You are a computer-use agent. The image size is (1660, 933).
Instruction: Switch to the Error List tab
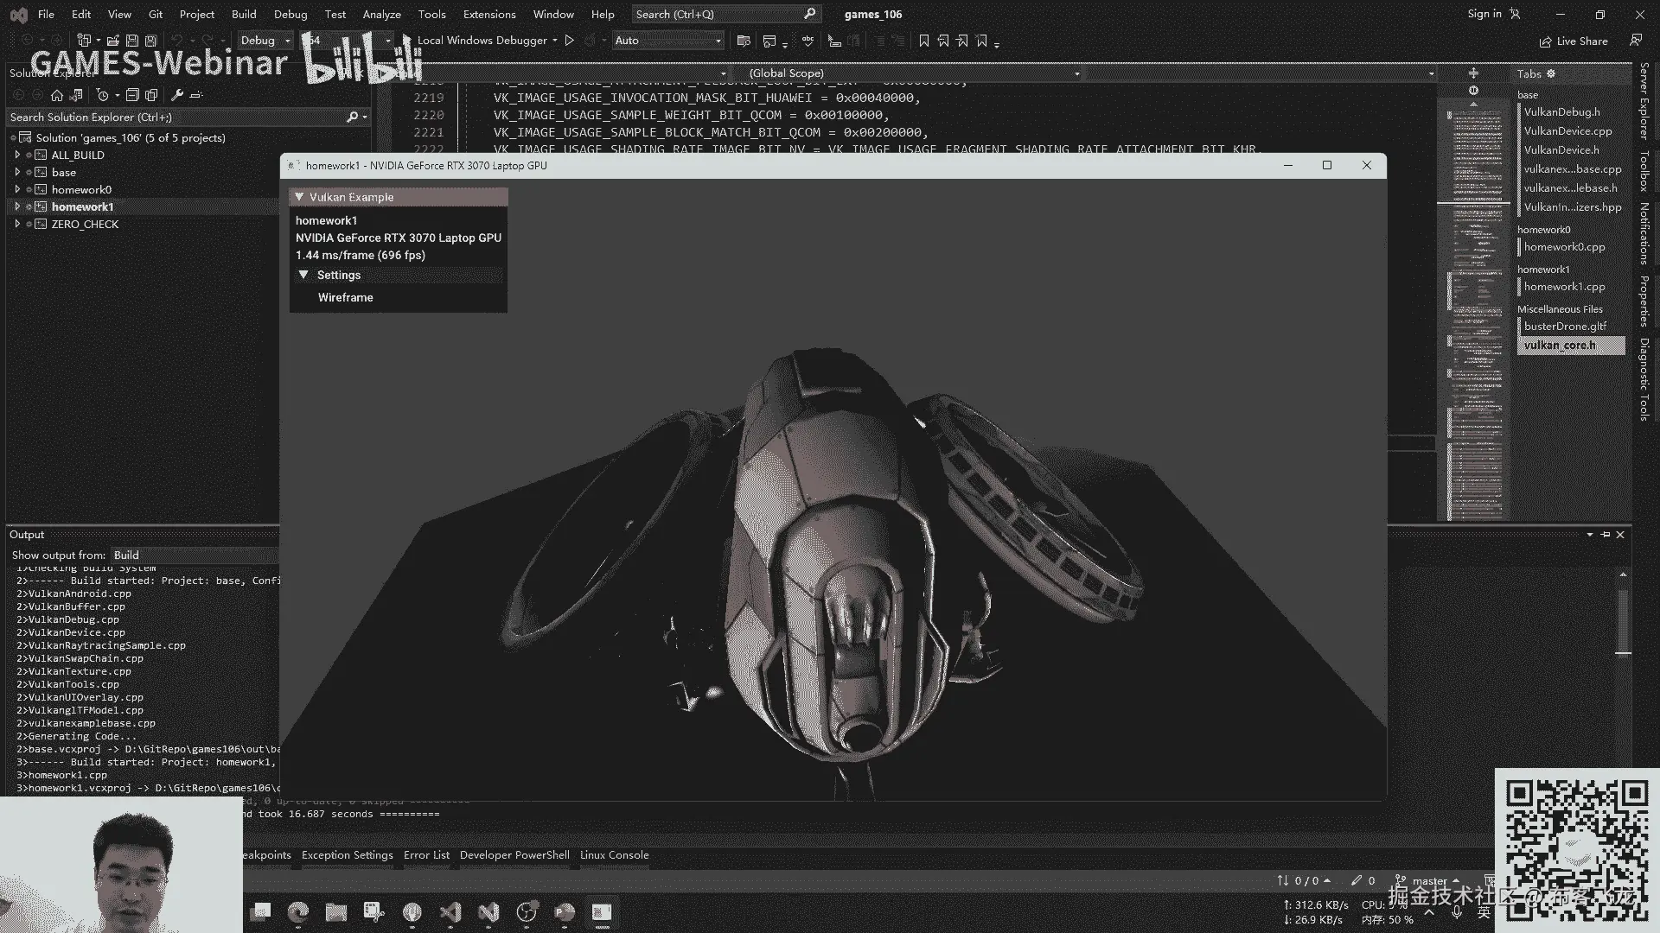coord(426,855)
